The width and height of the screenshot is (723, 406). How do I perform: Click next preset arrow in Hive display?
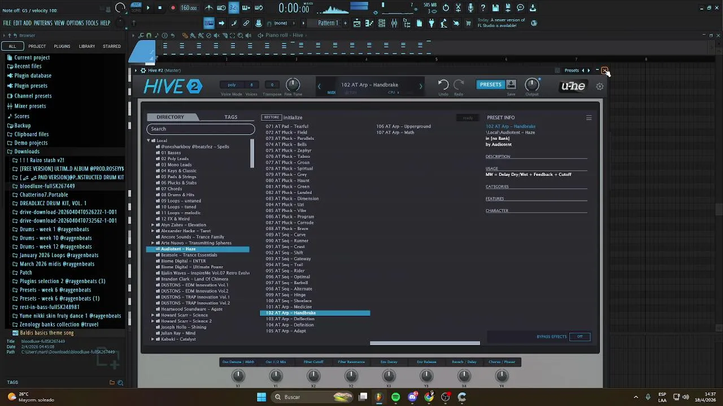420,86
